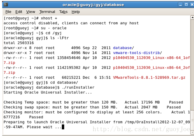This screenshot has width=194, height=136.
Task: Click the 'total 2503316' line
Action: 19,43
